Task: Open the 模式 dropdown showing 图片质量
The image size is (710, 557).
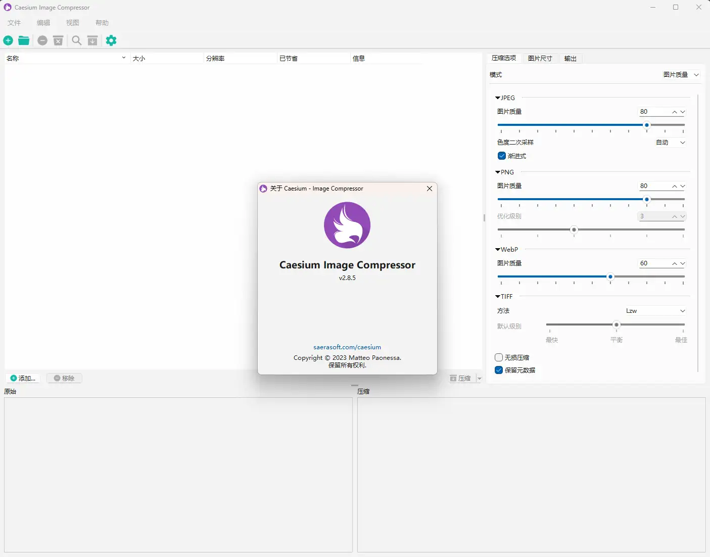Action: click(x=681, y=75)
